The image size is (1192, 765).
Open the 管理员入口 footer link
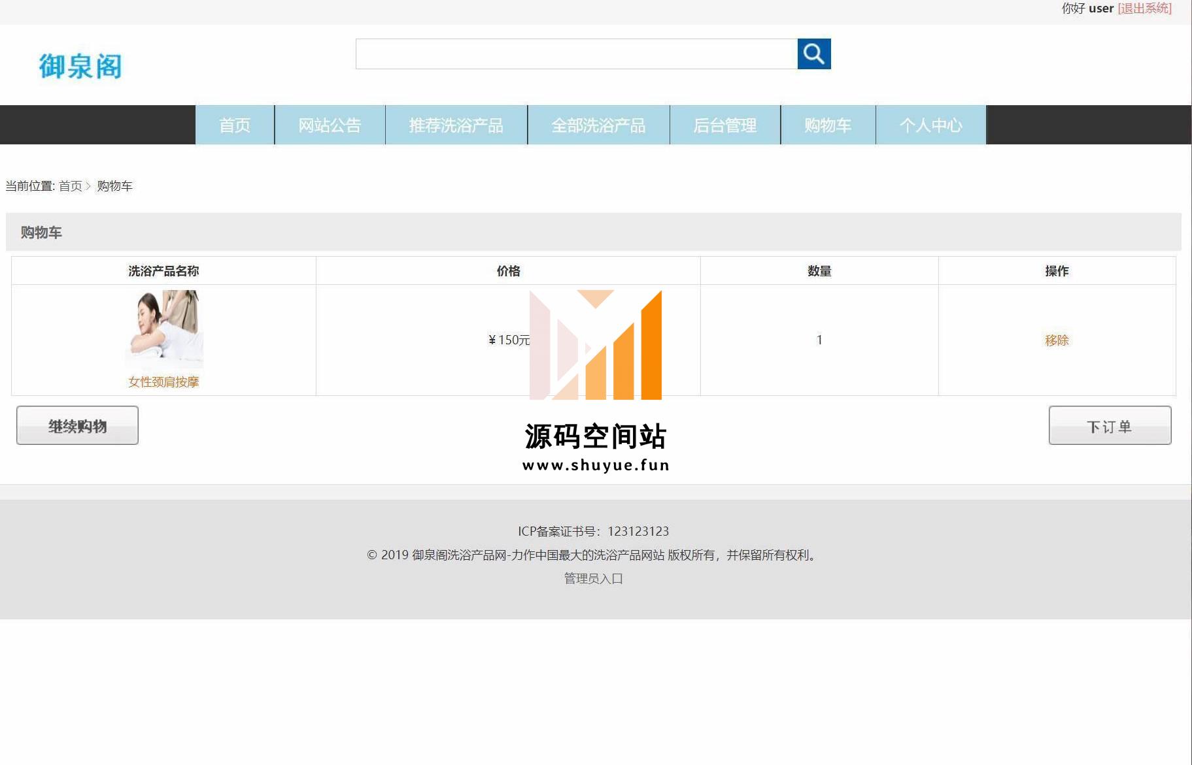click(x=594, y=579)
